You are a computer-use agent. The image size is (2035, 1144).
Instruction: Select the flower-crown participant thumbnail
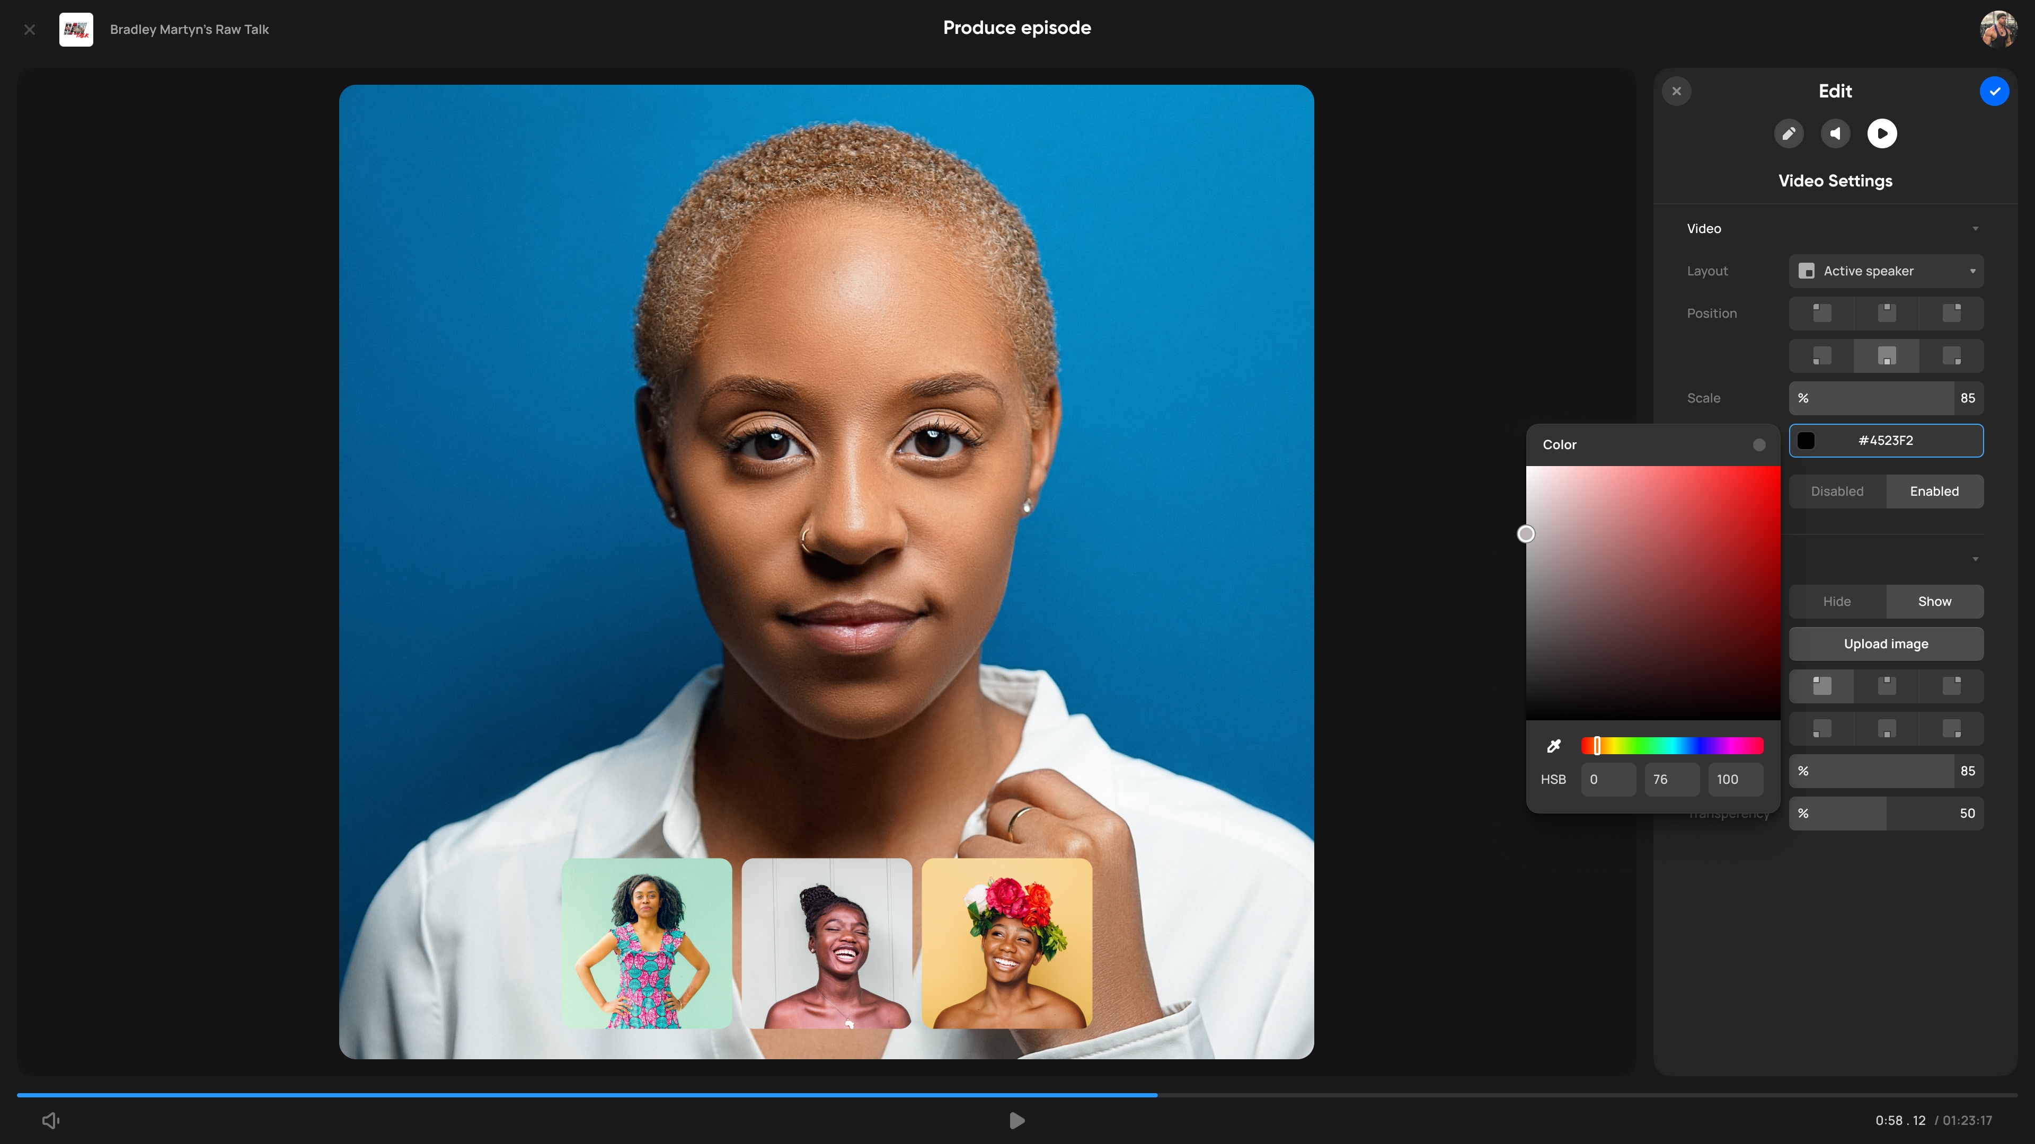(1006, 943)
